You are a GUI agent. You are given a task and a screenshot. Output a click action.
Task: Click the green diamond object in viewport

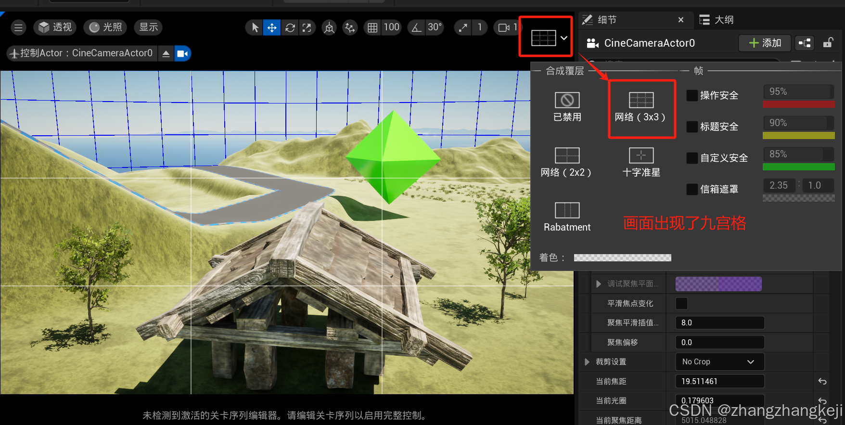coord(393,157)
